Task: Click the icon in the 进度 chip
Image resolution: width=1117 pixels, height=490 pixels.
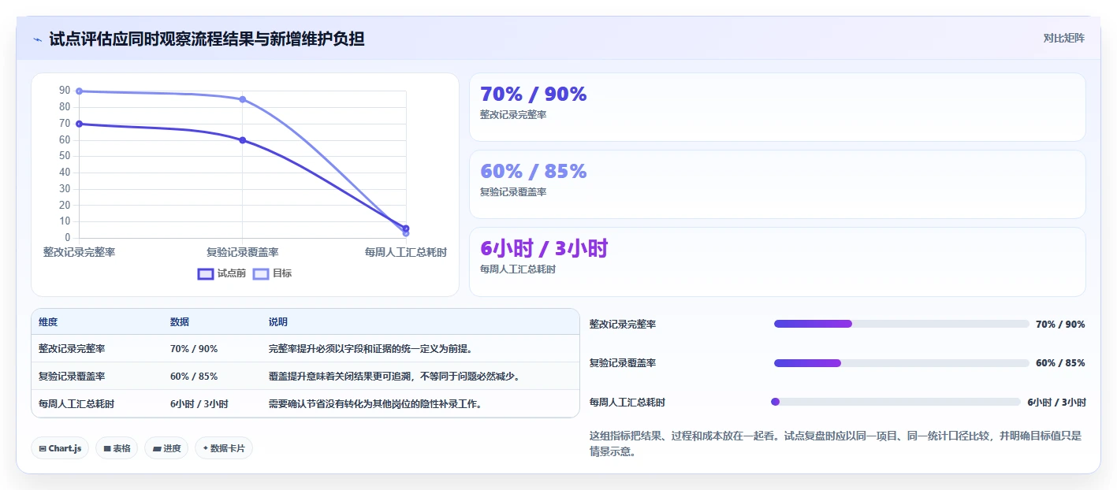Action: pyautogui.click(x=157, y=448)
